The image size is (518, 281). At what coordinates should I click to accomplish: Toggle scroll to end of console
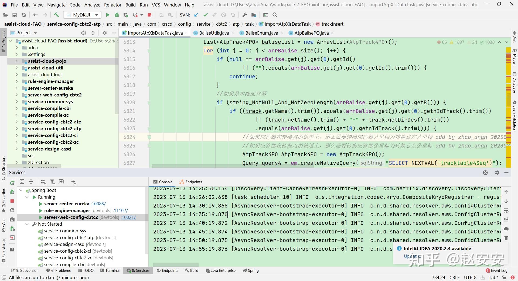click(506, 220)
